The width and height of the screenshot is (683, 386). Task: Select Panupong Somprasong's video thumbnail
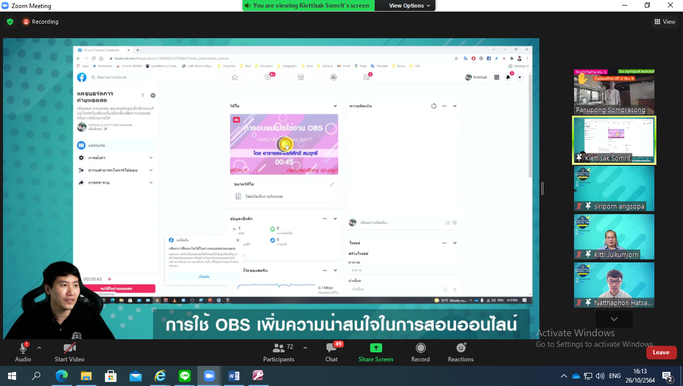pyautogui.click(x=614, y=92)
